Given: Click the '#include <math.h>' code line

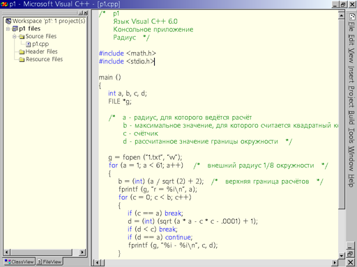Looking at the screenshot, I should (128, 54).
